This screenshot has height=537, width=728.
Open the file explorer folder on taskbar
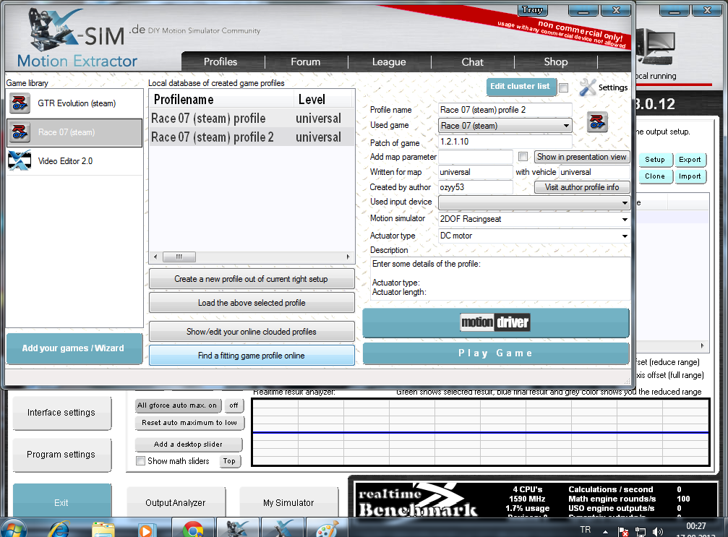point(103,528)
